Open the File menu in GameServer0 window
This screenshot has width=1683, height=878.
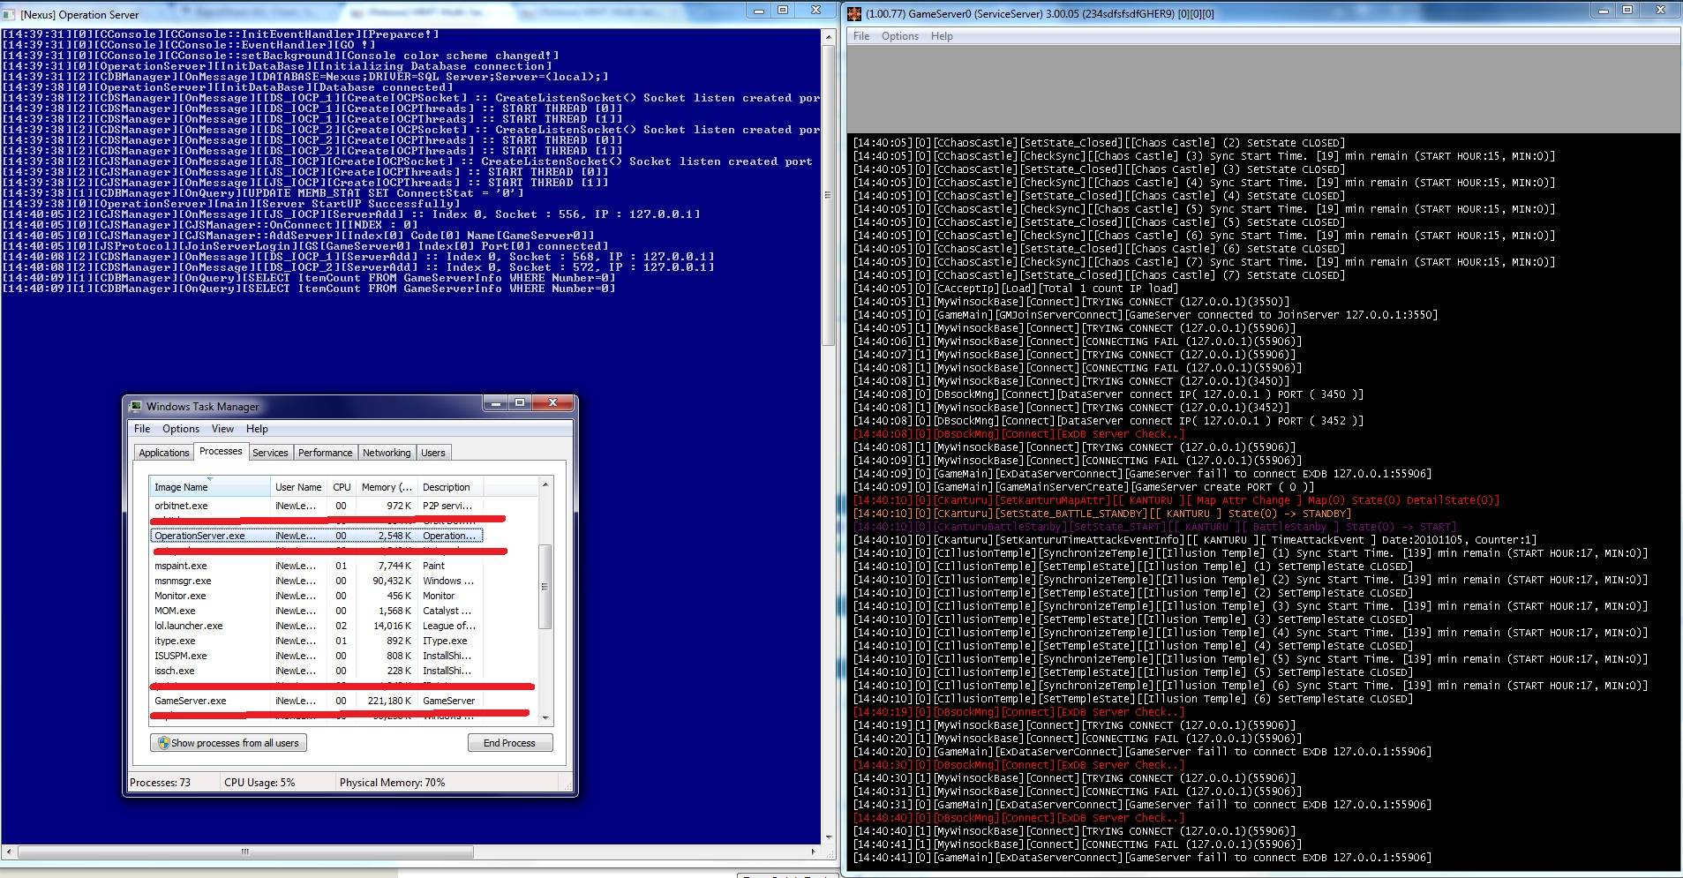point(861,36)
